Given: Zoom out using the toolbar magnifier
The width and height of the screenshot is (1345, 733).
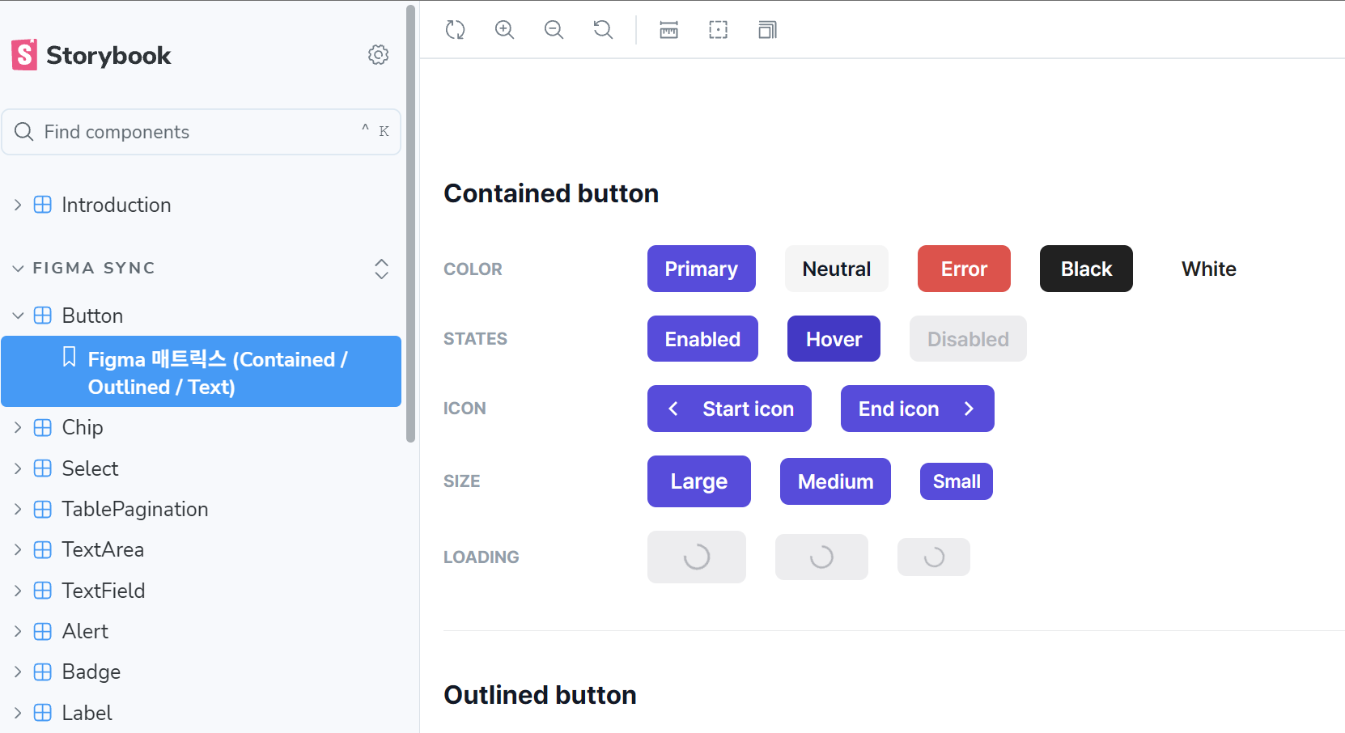Looking at the screenshot, I should point(554,30).
